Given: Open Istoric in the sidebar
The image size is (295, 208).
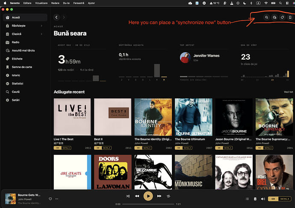Looking at the screenshot, I should click(x=25, y=75).
